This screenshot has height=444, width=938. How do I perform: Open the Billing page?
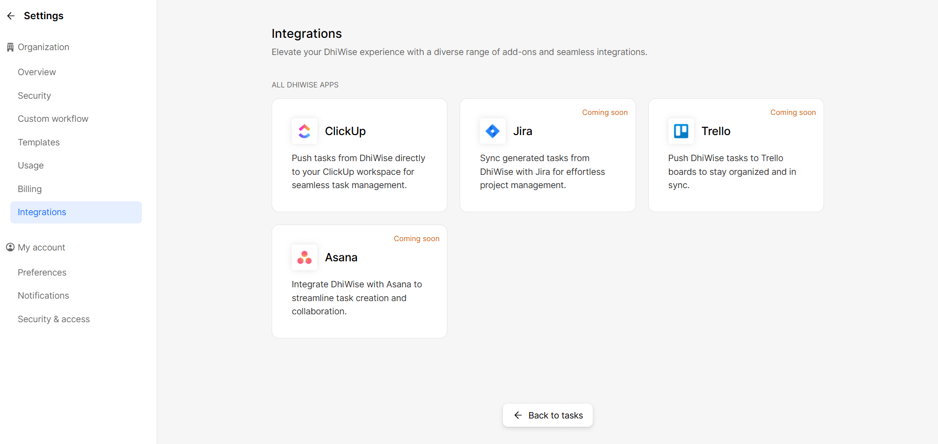30,189
